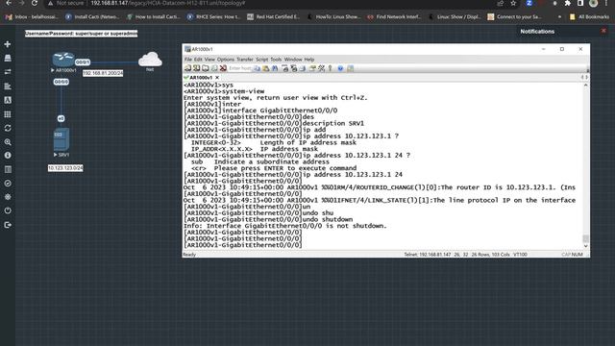Screen dimensions: 615x346
Task: Select the SRV1 server node icon
Action: point(61,139)
